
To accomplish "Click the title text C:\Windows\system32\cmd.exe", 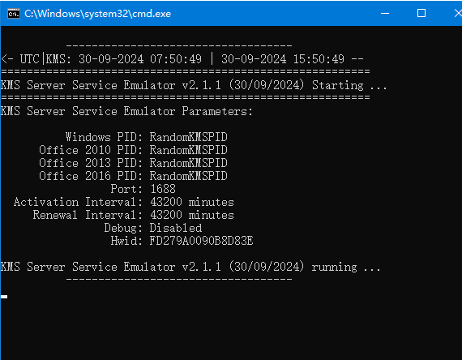I will click(x=97, y=14).
